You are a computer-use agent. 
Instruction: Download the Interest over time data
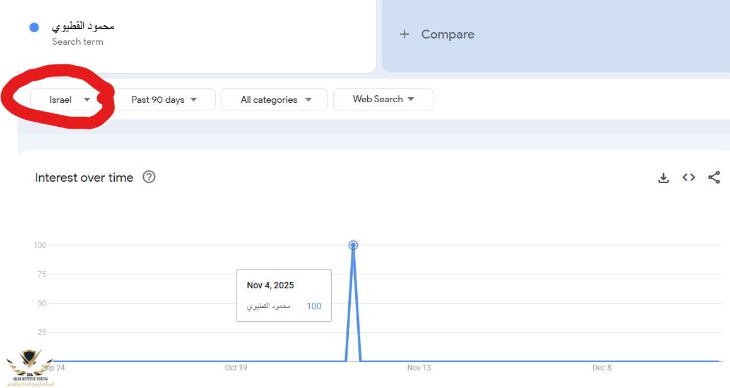point(663,178)
